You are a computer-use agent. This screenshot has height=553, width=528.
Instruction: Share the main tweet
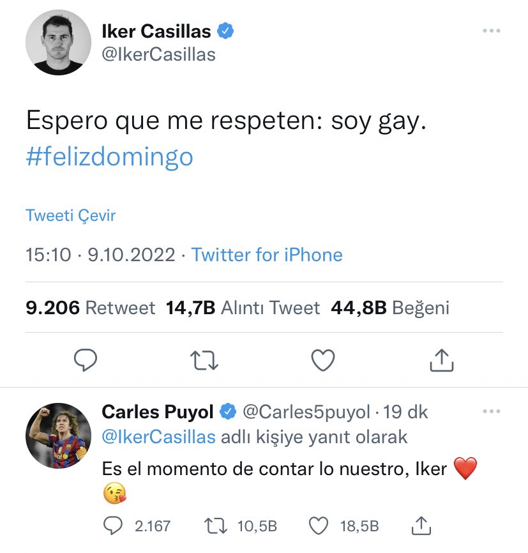(x=441, y=361)
